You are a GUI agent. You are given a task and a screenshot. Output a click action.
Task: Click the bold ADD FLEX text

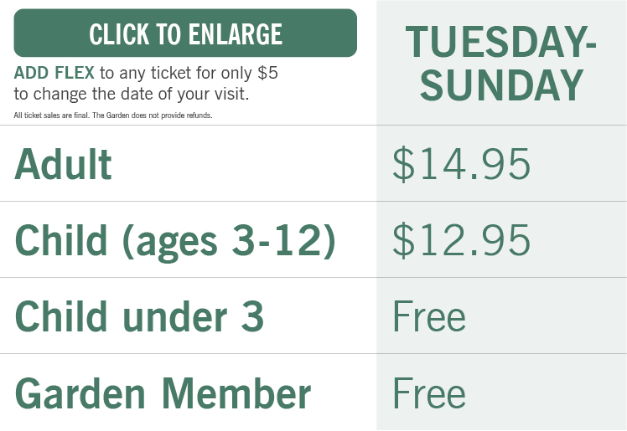click(x=54, y=74)
